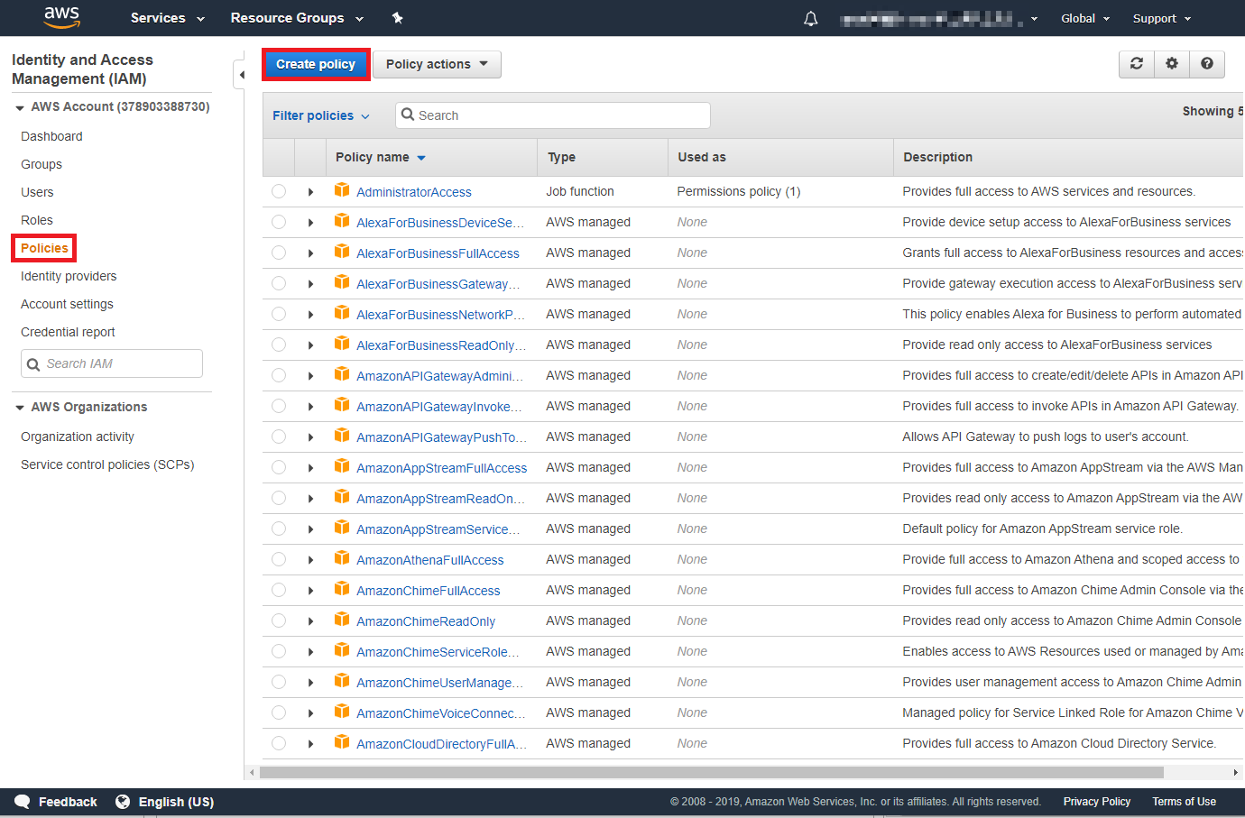Viewport: 1245px width, 818px height.
Task: Click the help question mark icon
Action: click(x=1207, y=64)
